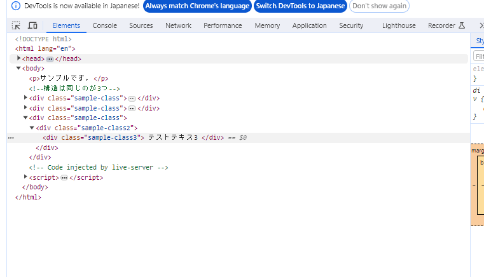
Task: Click the ellipsis inside the script element
Action: point(64,178)
